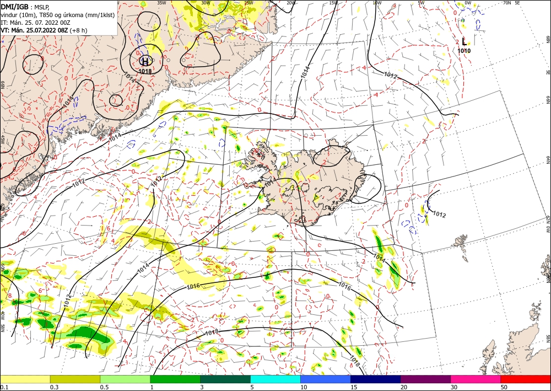Click the 25W longitude label at top
The image size is (551, 391).
tap(249, 3)
